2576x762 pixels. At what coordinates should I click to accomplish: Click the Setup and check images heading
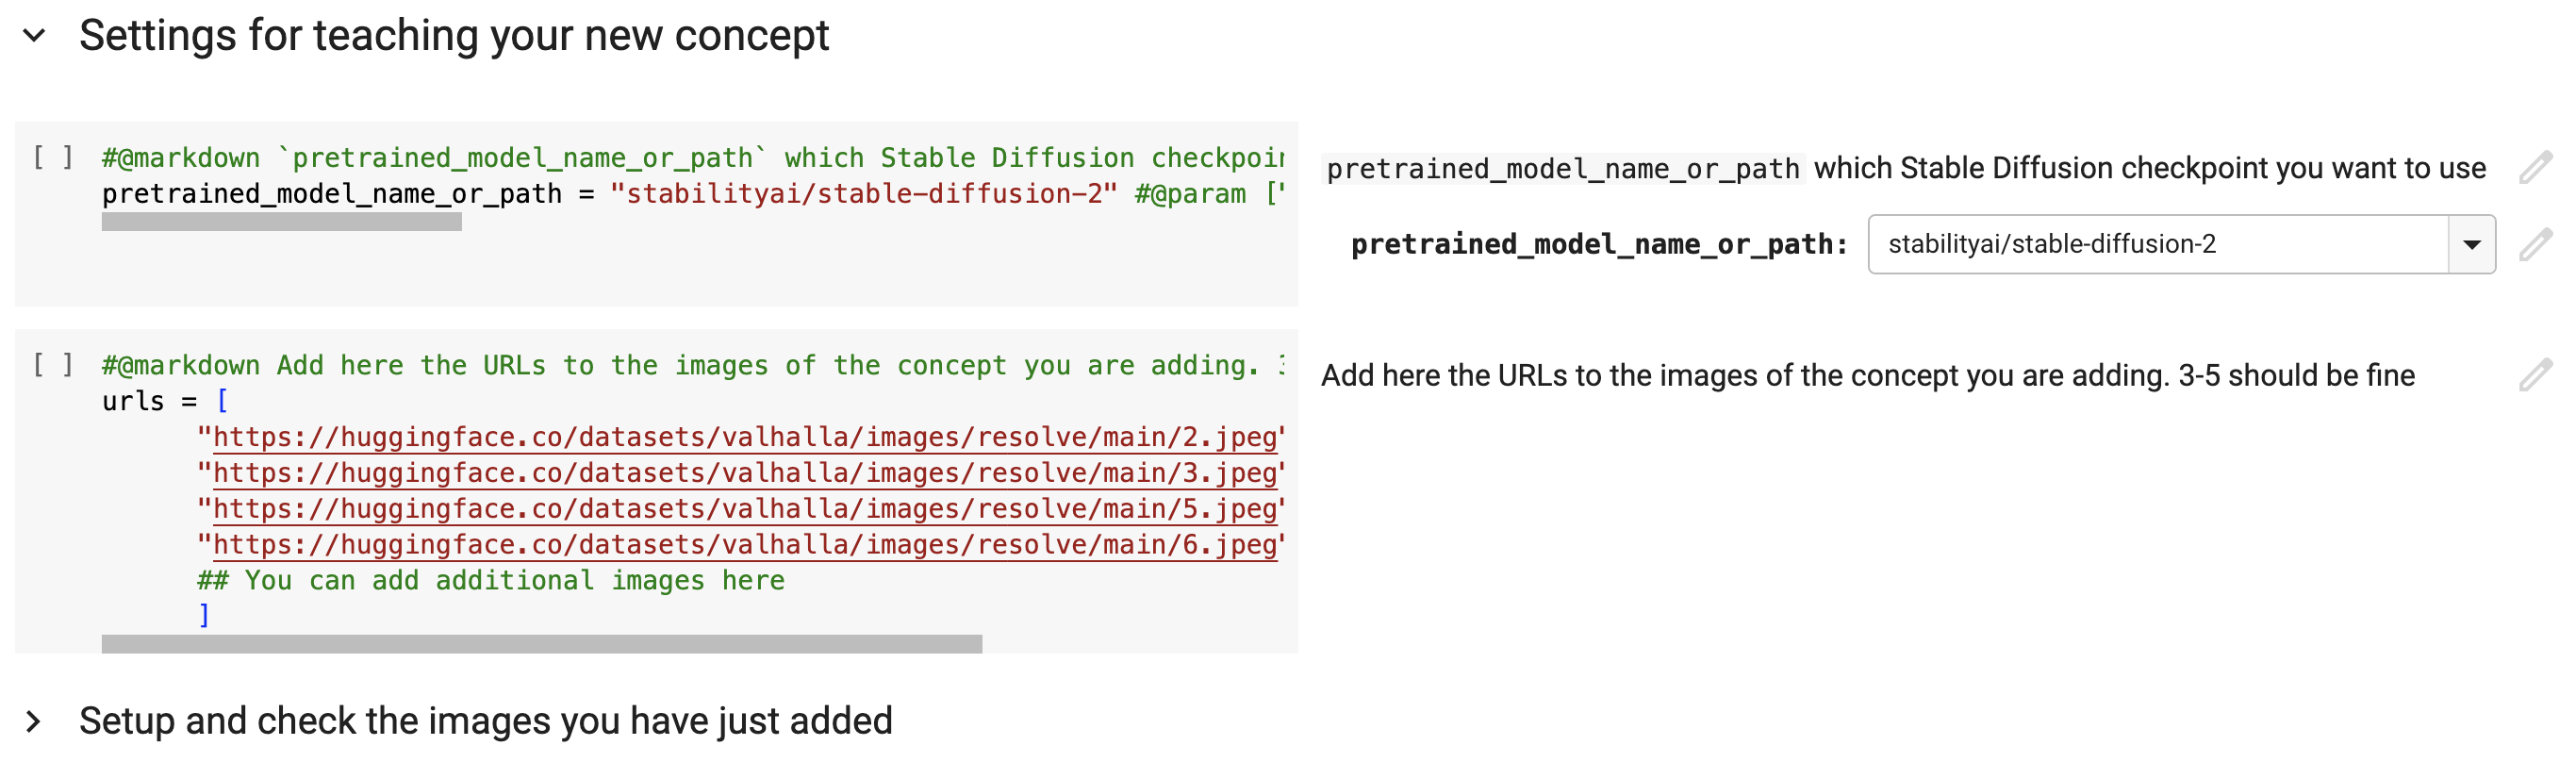coord(485,720)
